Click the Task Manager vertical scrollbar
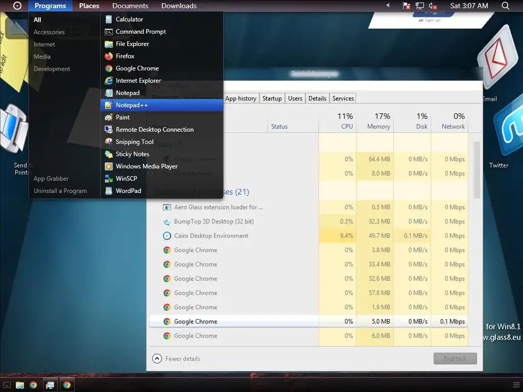Screen dimensions: 523x392 click(x=477, y=169)
